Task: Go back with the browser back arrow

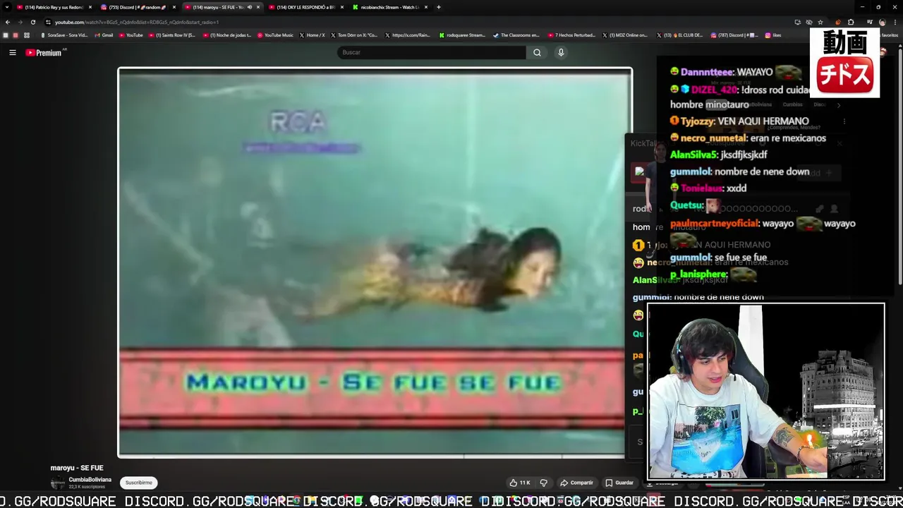Action: pyautogui.click(x=7, y=22)
